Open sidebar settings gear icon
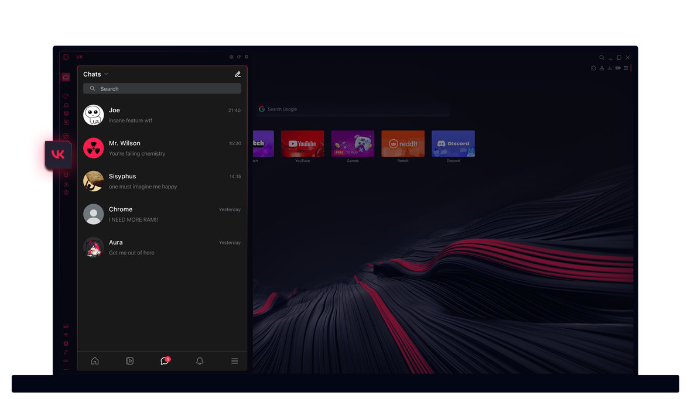The image size is (691, 399). click(66, 192)
